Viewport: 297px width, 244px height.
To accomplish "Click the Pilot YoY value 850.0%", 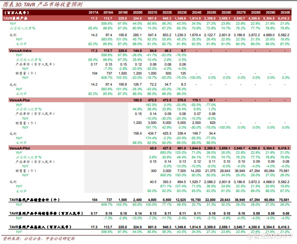I will tap(166, 153).
